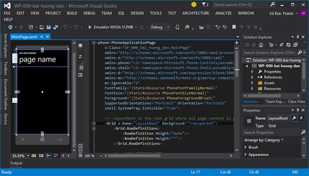This screenshot has width=309, height=176.
Task: Click the LayoutRoot name field
Action: [278, 118]
